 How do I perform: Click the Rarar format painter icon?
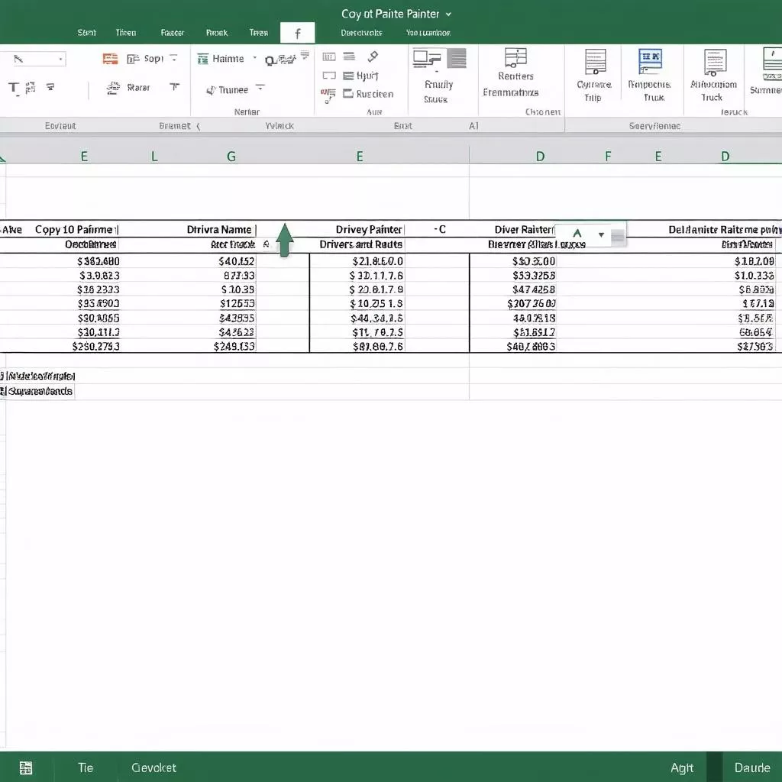pos(128,88)
